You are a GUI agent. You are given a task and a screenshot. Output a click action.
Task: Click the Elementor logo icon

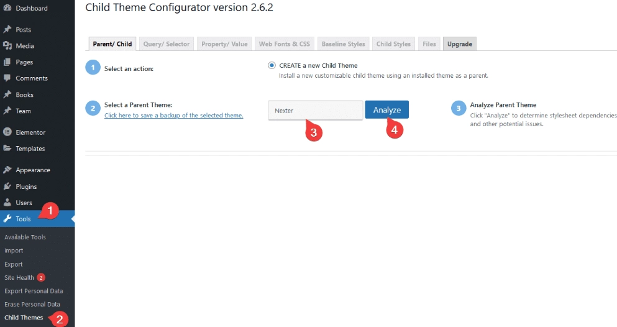pyautogui.click(x=7, y=132)
